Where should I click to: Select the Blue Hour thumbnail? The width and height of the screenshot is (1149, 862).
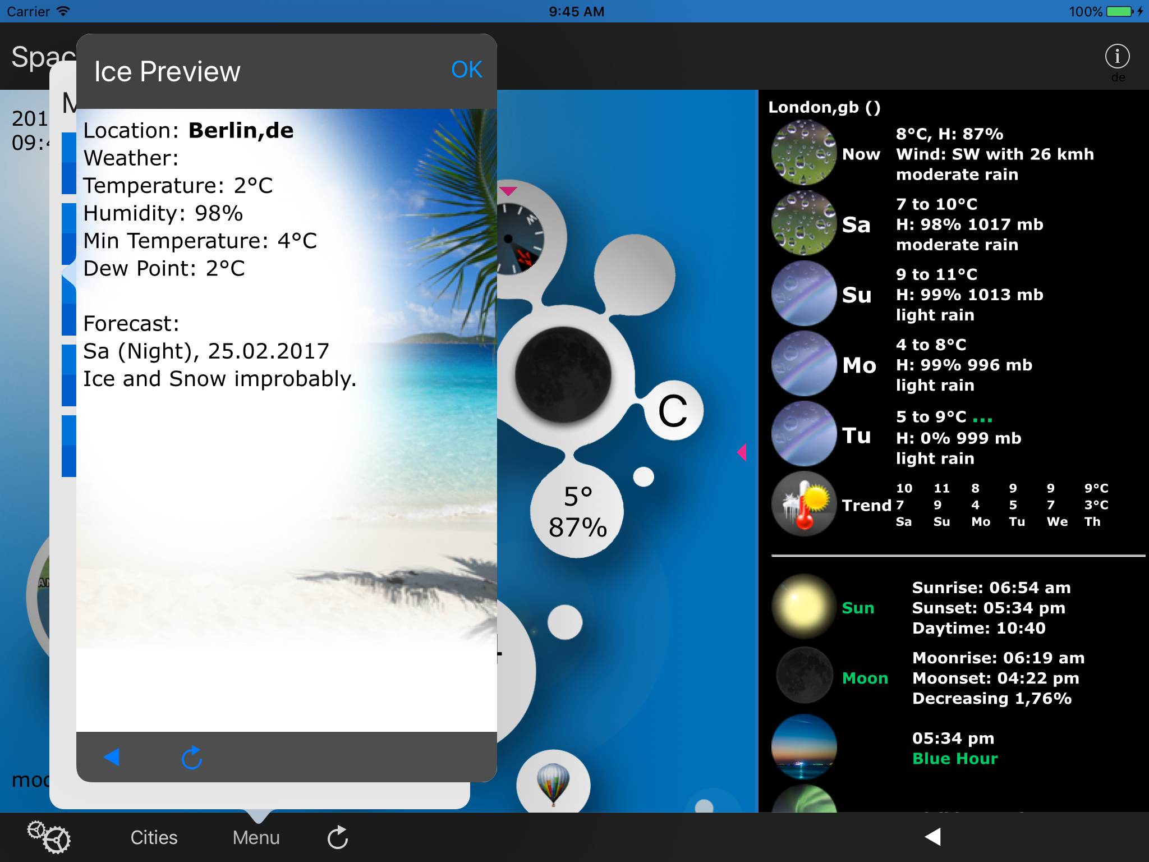[x=804, y=746]
